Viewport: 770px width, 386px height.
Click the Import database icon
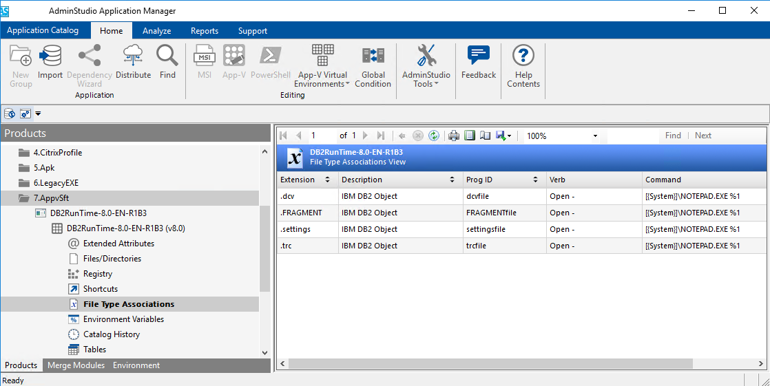(50, 56)
